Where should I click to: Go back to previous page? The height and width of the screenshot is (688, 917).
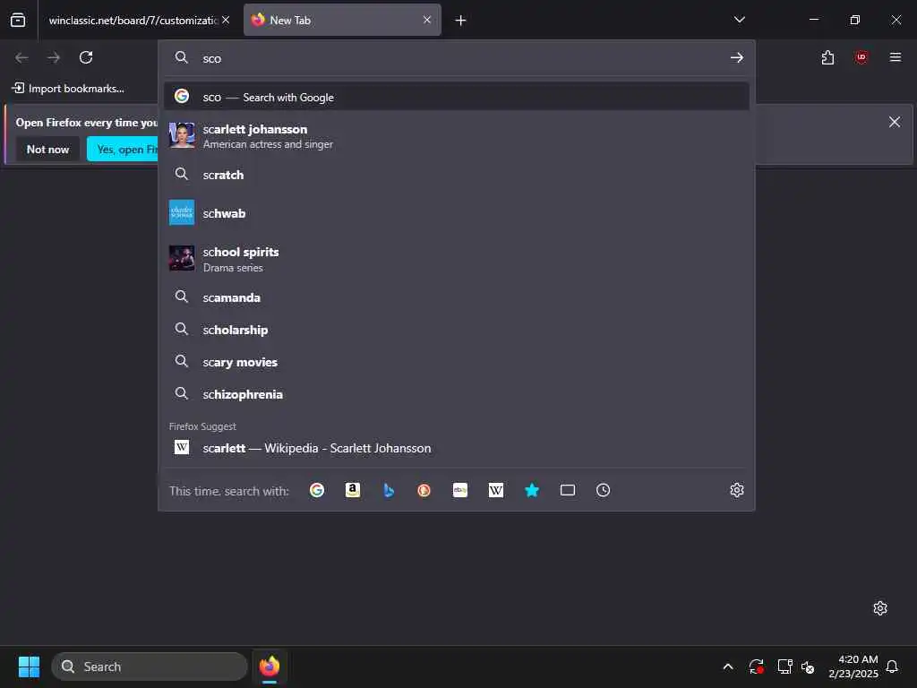coord(21,57)
